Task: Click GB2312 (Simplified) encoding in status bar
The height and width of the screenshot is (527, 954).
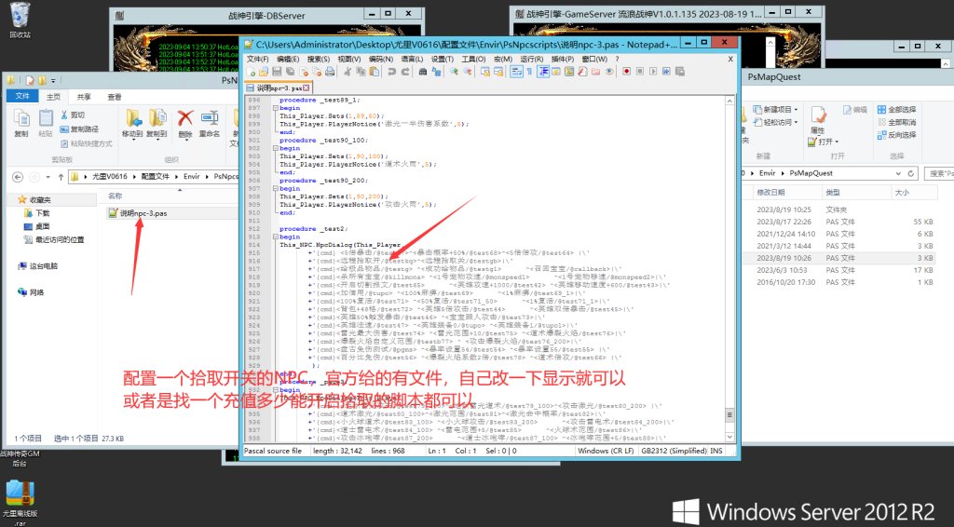Action: tap(674, 451)
